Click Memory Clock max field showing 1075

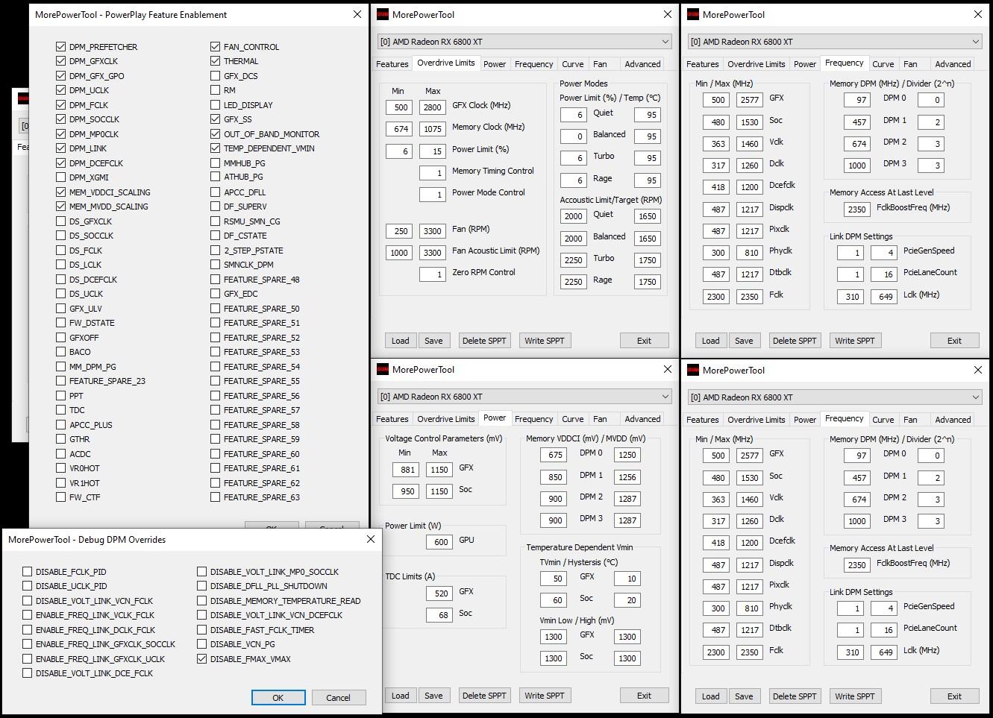(x=433, y=129)
